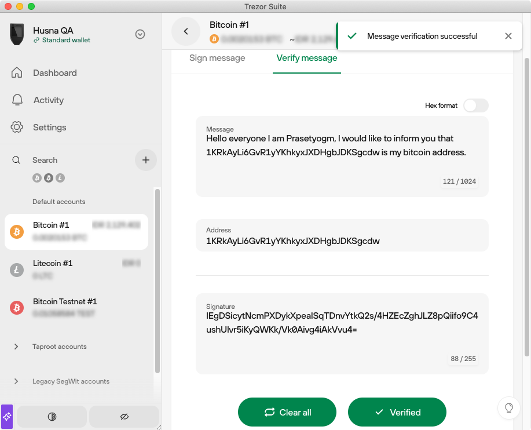Add a new account with plus button
The height and width of the screenshot is (430, 531).
[x=145, y=160]
